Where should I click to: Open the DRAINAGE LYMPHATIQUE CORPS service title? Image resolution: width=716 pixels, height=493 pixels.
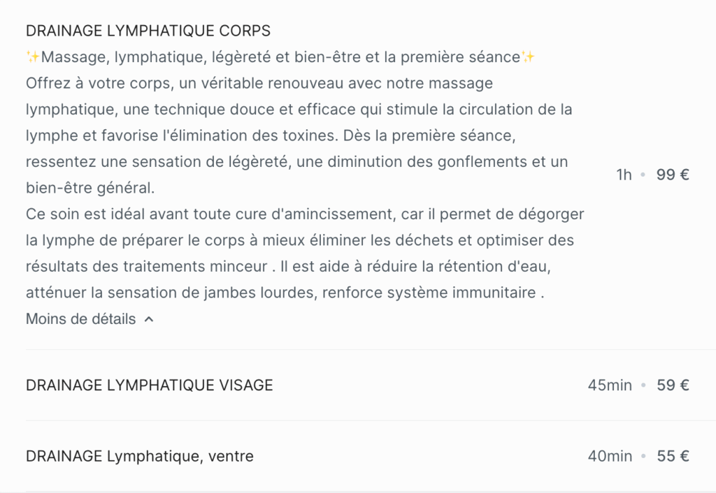click(148, 31)
